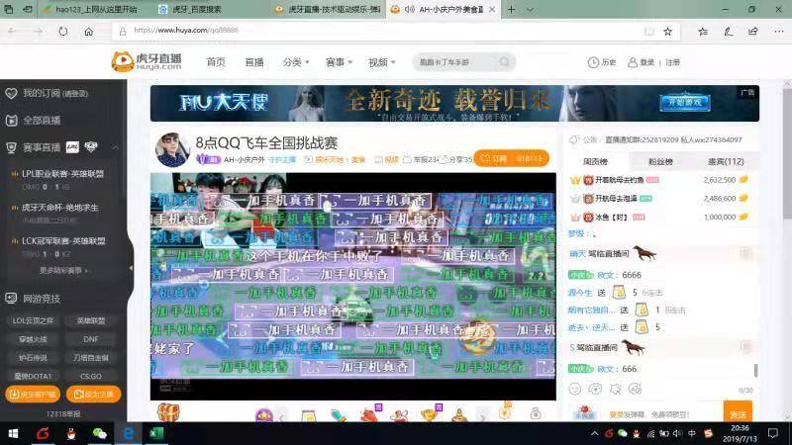Screen dimensions: 792x445
Task: Open 全部直播 in sidebar
Action: [34, 120]
